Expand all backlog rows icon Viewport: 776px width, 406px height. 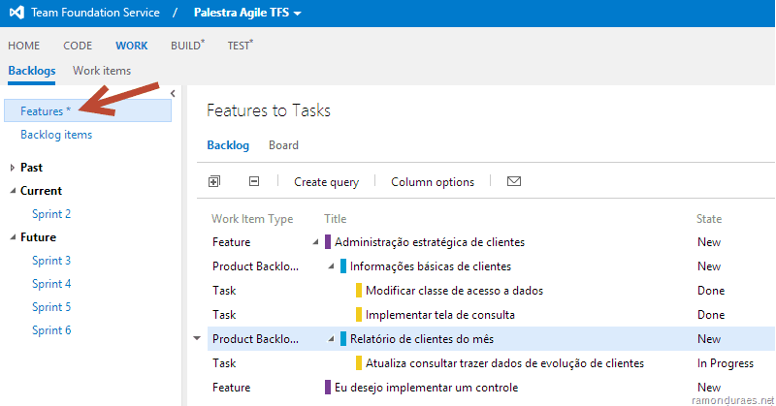[213, 181]
